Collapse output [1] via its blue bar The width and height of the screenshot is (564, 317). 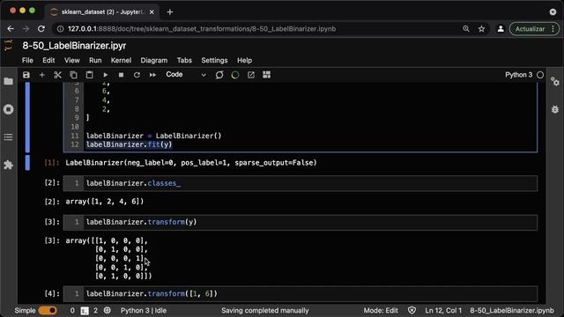27,163
